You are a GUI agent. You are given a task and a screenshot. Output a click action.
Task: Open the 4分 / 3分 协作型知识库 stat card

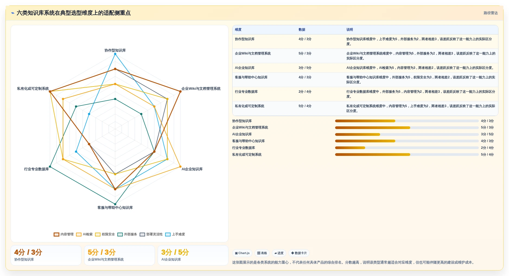pyautogui.click(x=46, y=255)
